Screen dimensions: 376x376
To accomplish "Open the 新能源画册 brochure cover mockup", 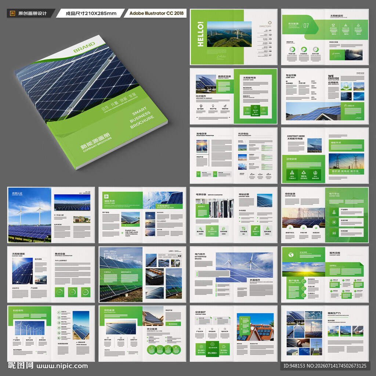I will tap(91, 102).
